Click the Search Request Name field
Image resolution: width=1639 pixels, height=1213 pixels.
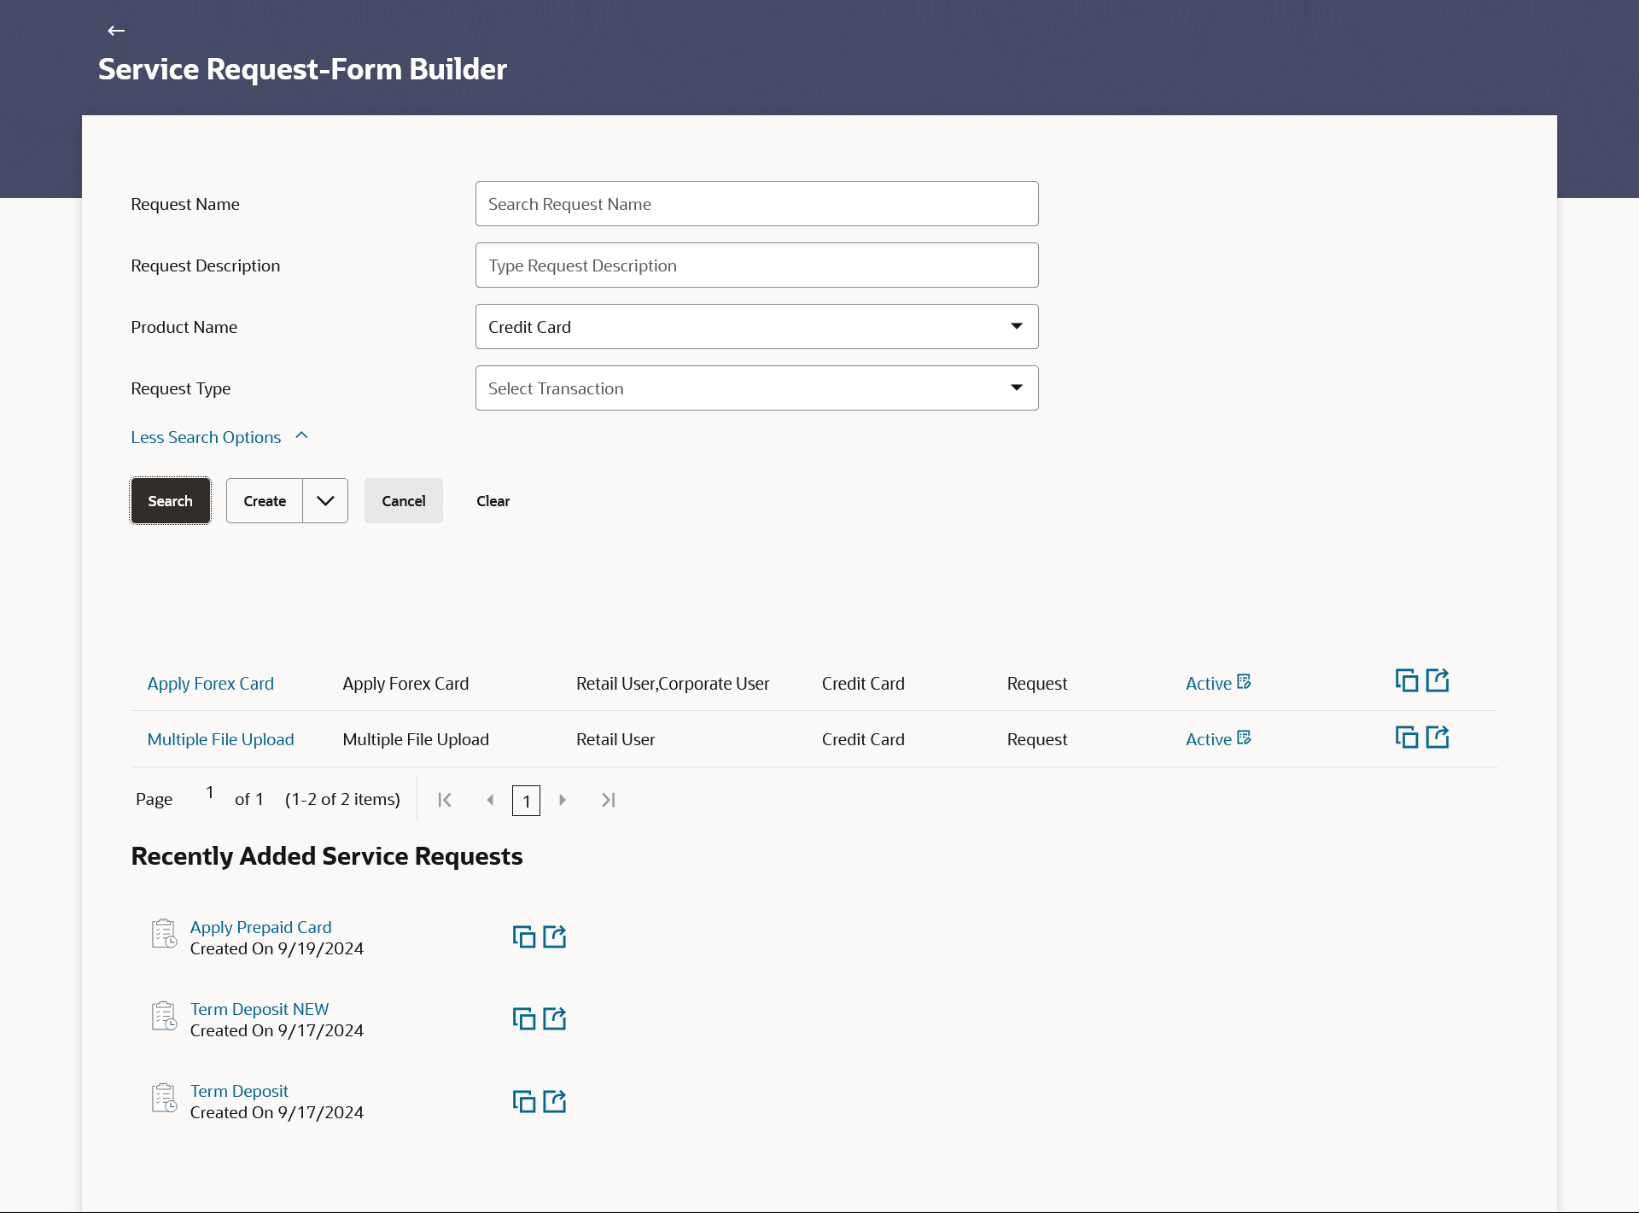(x=756, y=204)
